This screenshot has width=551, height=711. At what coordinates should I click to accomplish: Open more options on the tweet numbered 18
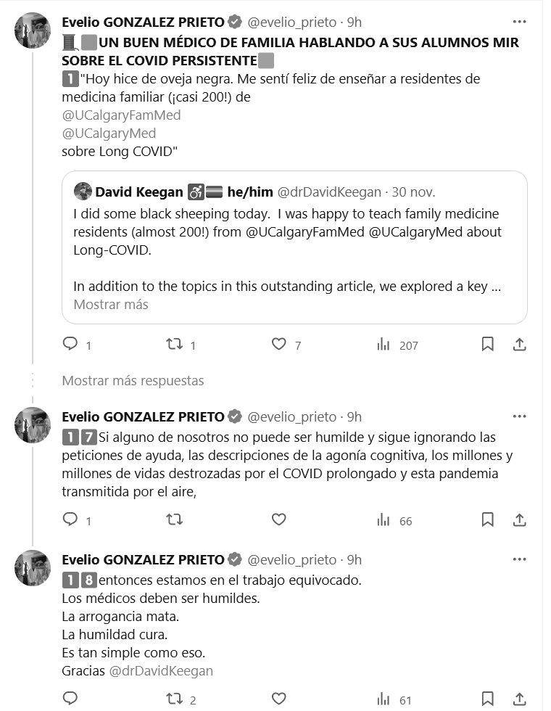pyautogui.click(x=519, y=559)
